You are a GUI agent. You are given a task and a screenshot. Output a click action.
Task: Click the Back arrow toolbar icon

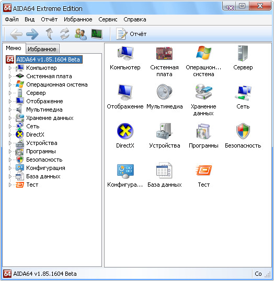click(x=16, y=34)
